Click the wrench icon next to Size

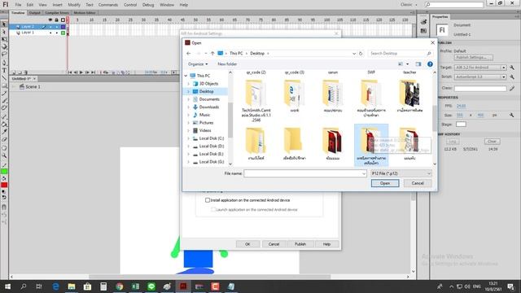click(x=512, y=115)
